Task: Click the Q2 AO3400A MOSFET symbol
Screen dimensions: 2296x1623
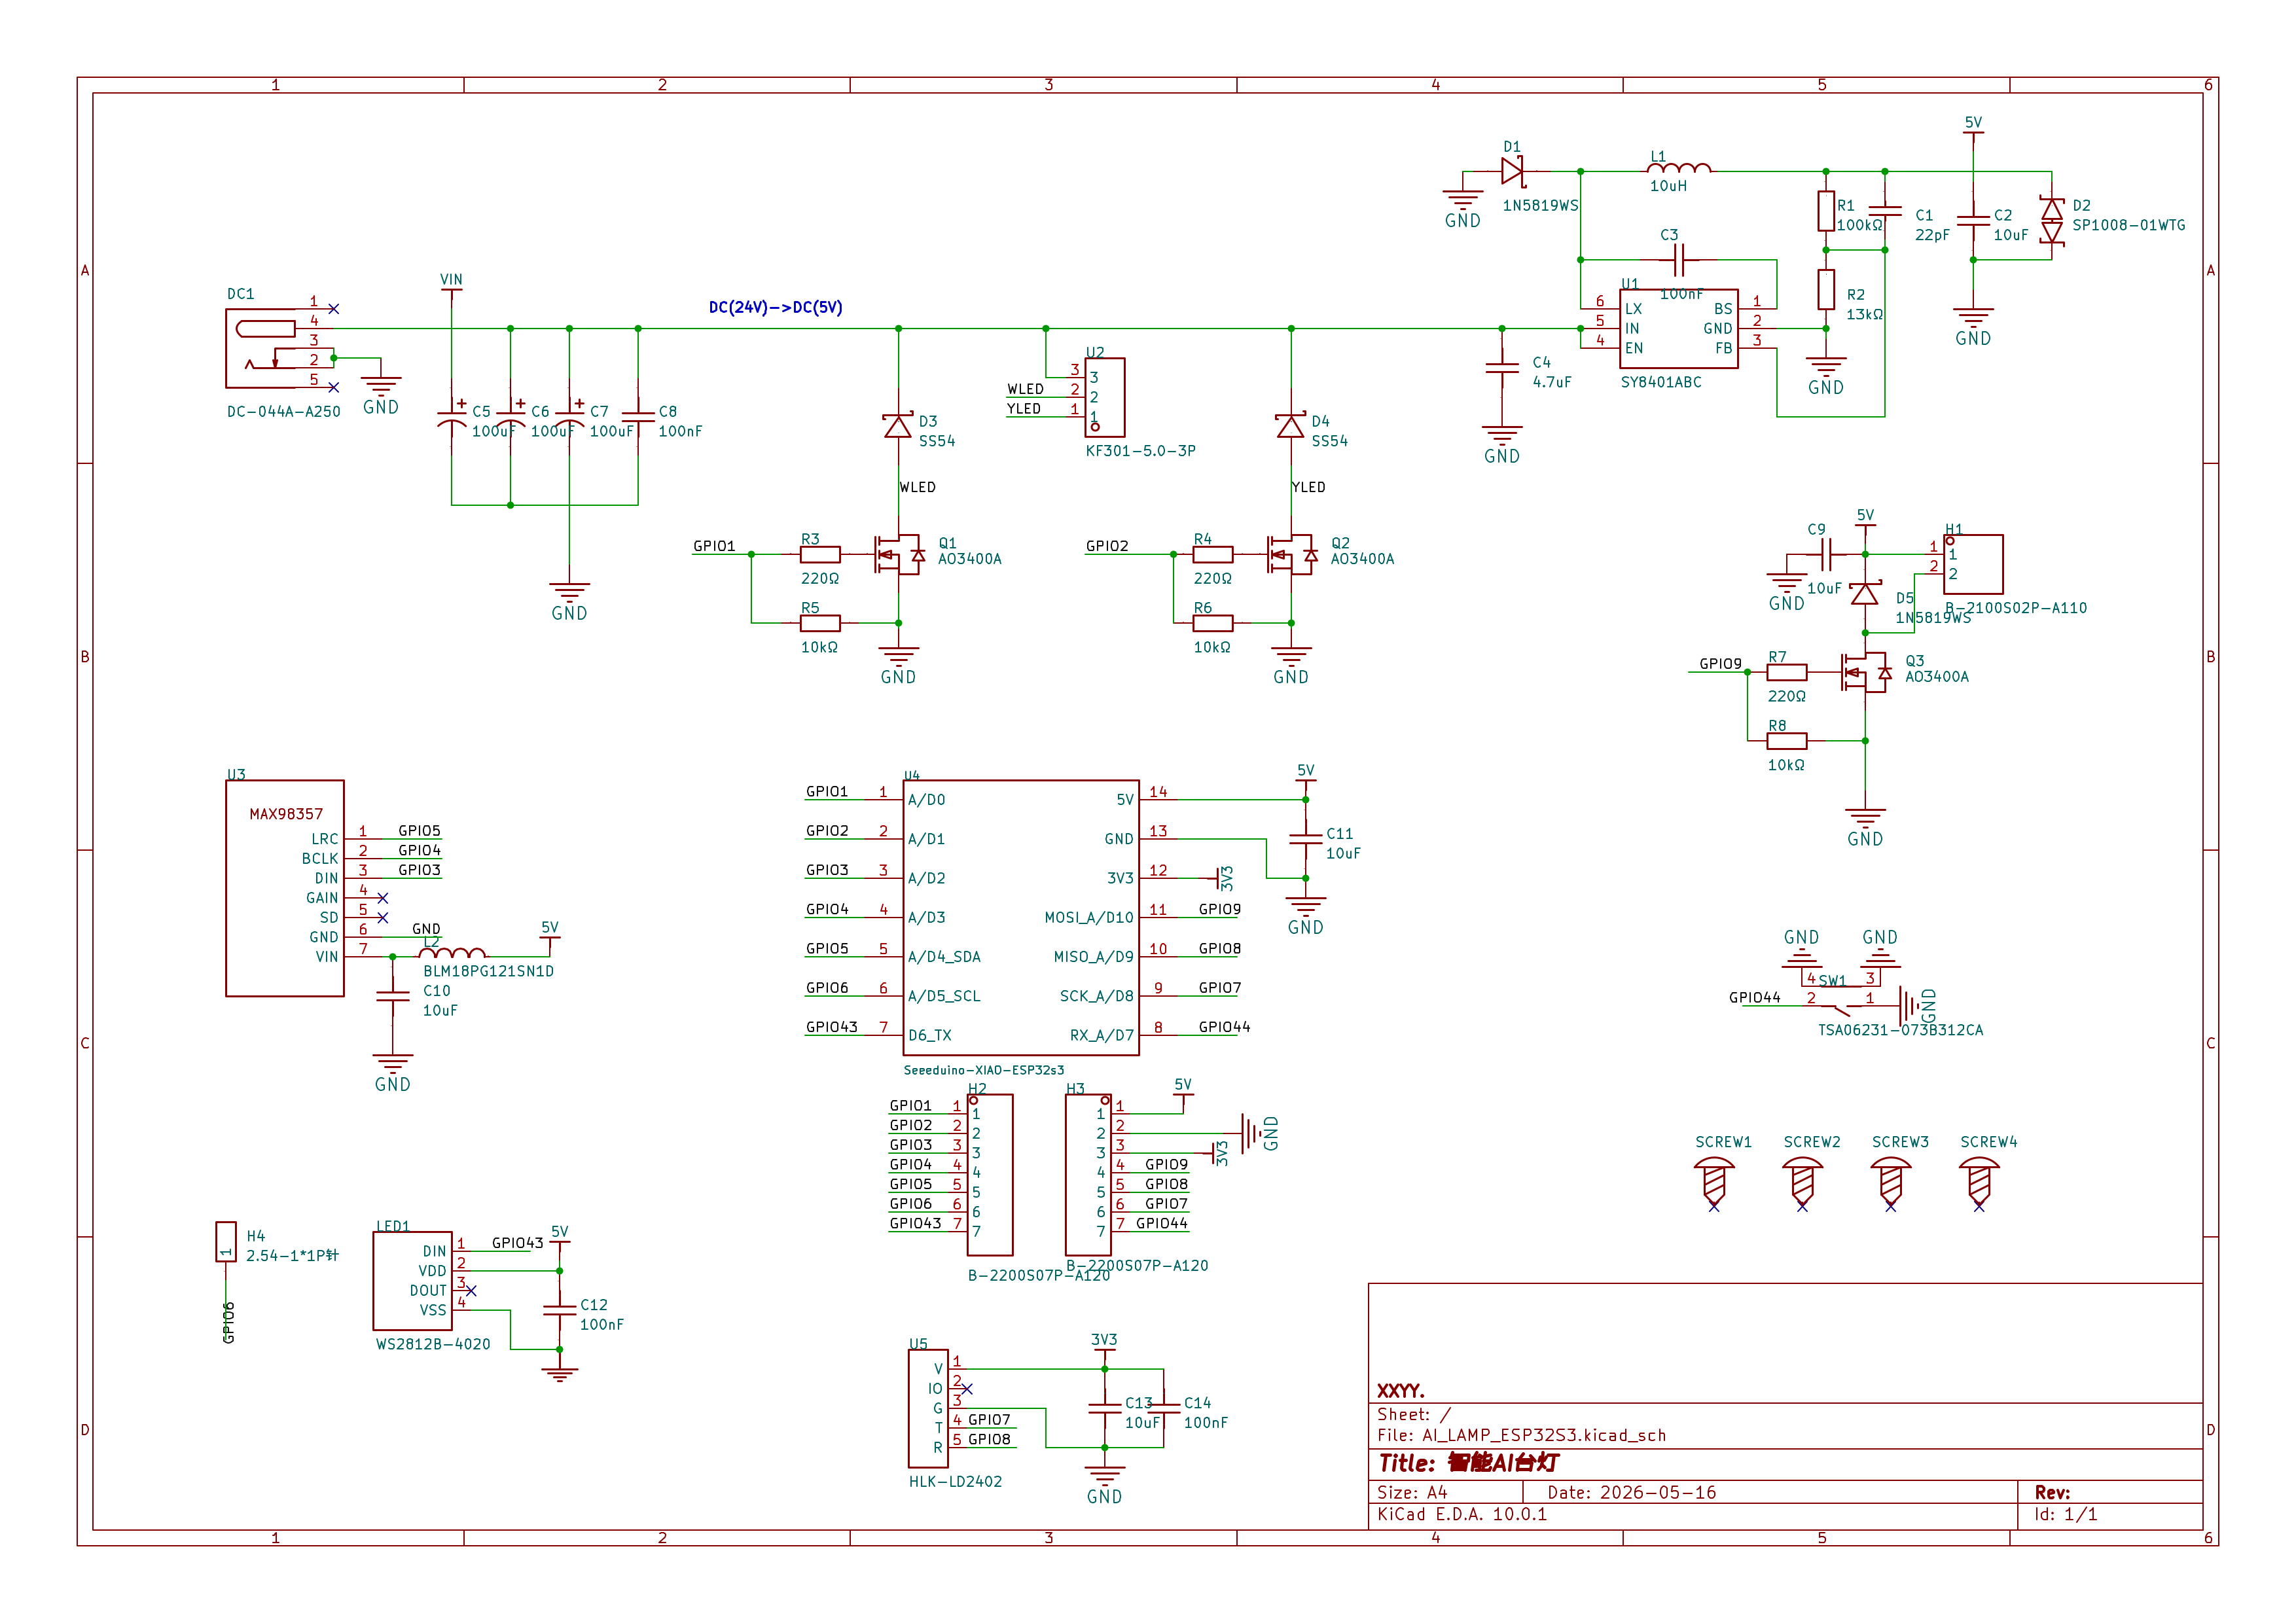Action: (1292, 554)
